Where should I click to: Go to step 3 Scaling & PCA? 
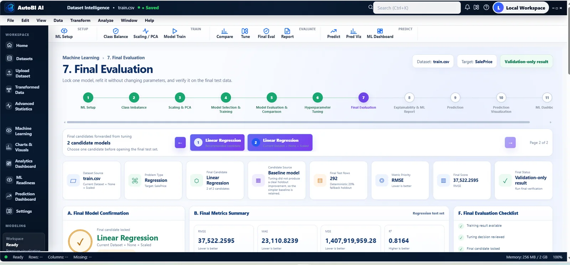180,97
